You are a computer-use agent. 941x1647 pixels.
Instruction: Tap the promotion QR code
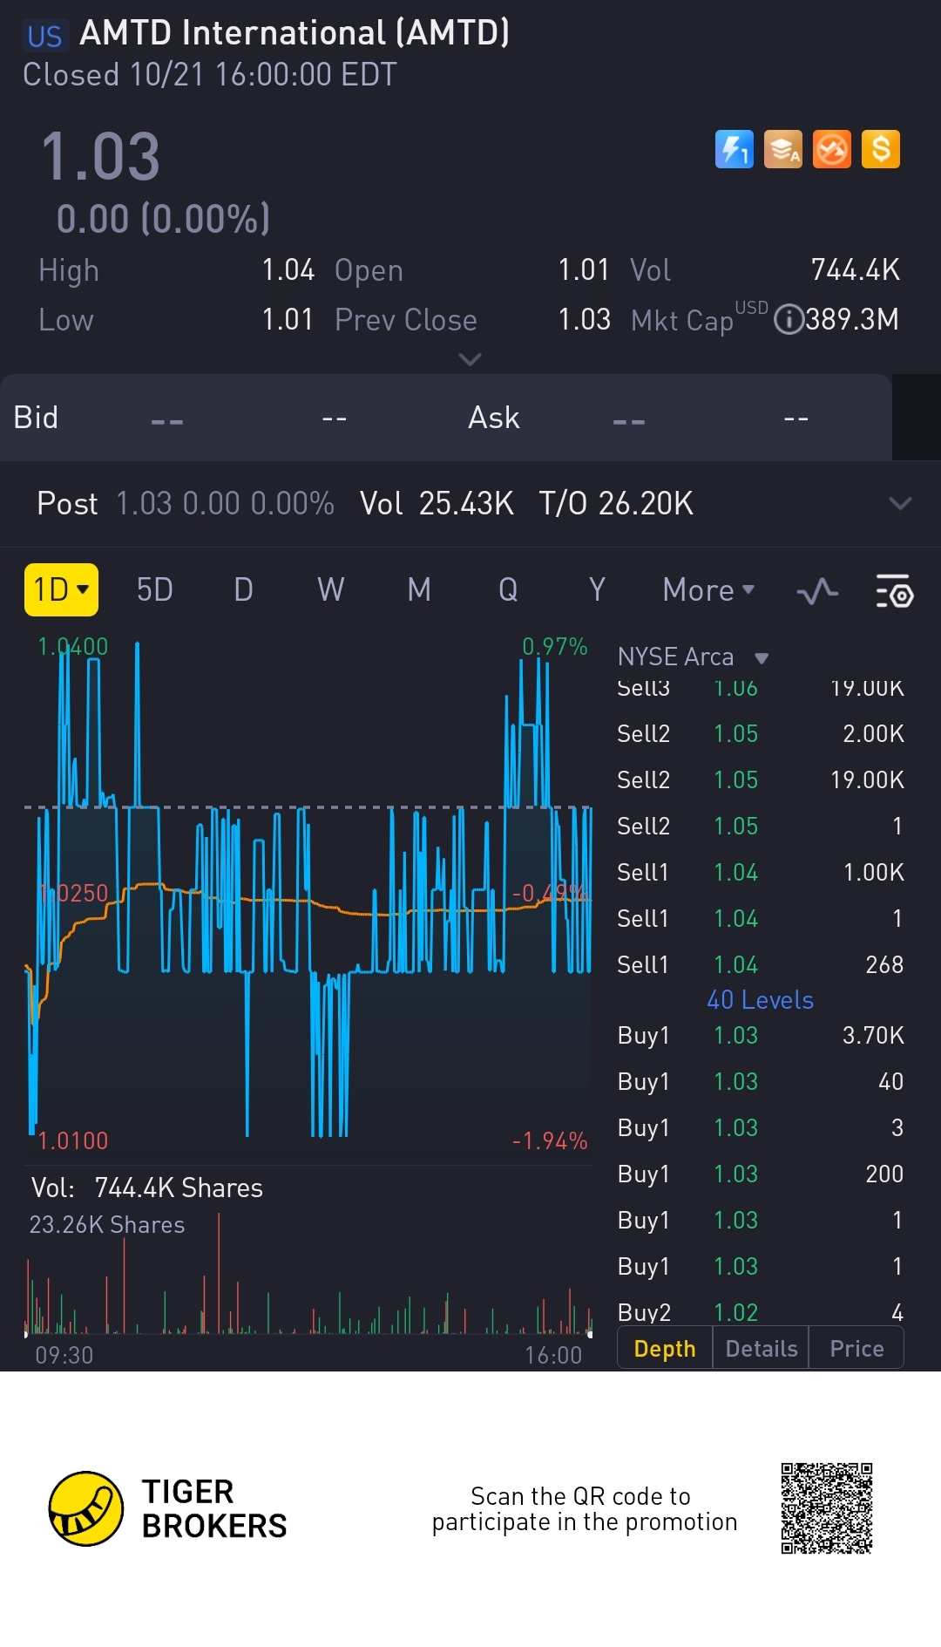pos(826,1508)
